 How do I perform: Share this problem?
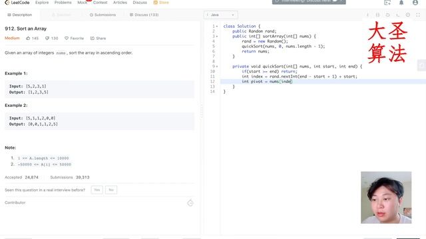point(98,39)
